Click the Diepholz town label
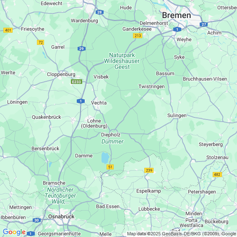Screen dimensions: 237x237 coord(111,135)
